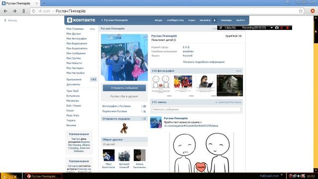Open the Yandex Я toolbar icon

(23, 11)
